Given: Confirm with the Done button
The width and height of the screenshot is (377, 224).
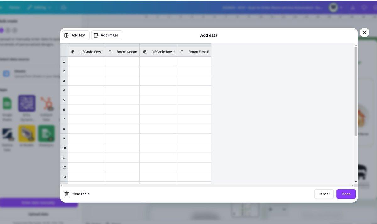Looking at the screenshot, I should point(346,194).
